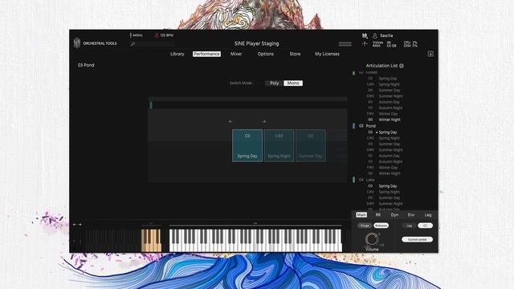Click Pond's Winter Day articulation in the list

point(388,168)
